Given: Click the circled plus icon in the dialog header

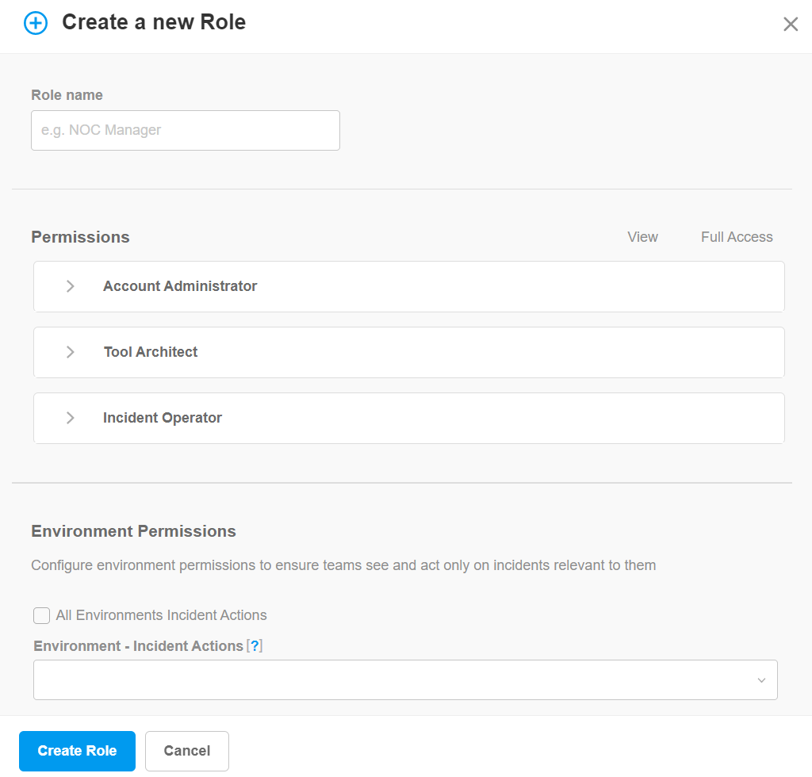Looking at the screenshot, I should pos(35,23).
